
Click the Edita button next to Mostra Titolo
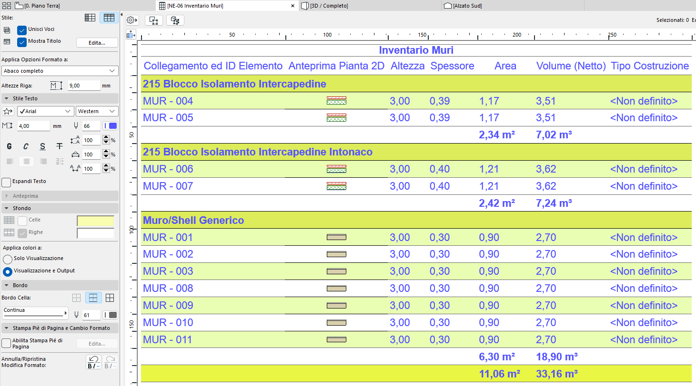tap(97, 42)
